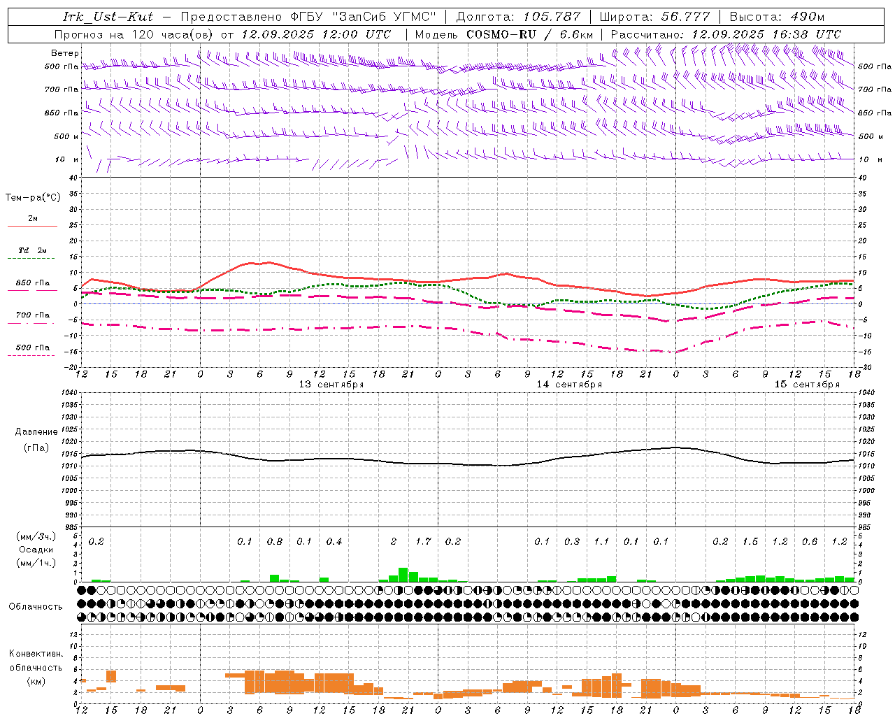The image size is (895, 716).
Task: Select the Облачность cloud cover label
Action: click(36, 607)
